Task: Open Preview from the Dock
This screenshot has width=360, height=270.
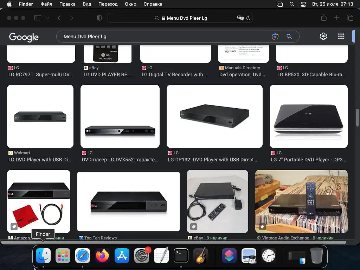Action: click(x=249, y=256)
